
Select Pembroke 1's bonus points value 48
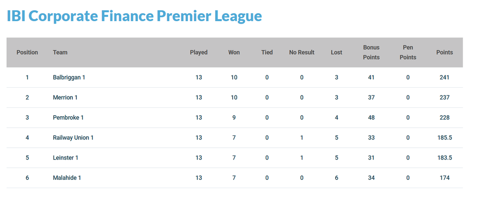pyautogui.click(x=371, y=118)
